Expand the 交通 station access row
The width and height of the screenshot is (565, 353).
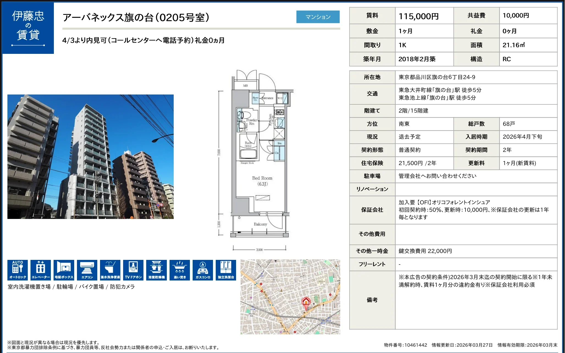[372, 93]
